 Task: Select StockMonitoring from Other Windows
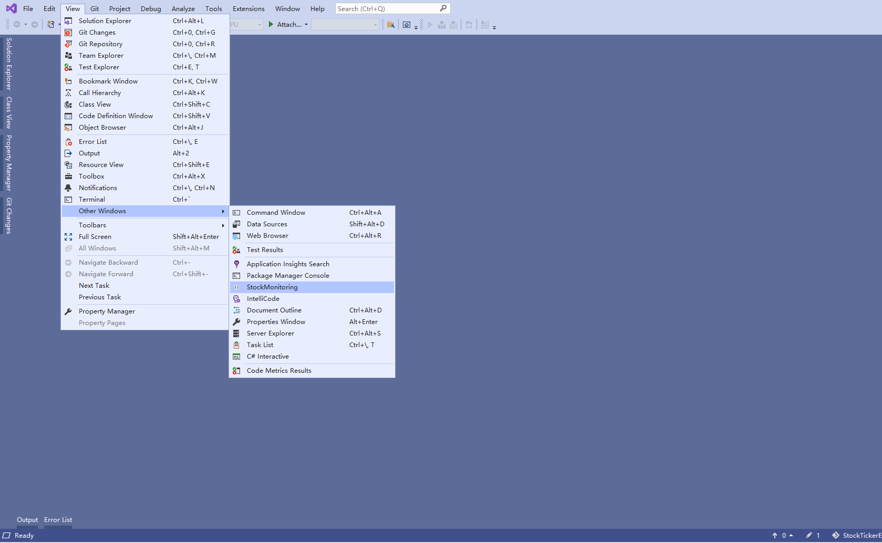click(x=272, y=287)
